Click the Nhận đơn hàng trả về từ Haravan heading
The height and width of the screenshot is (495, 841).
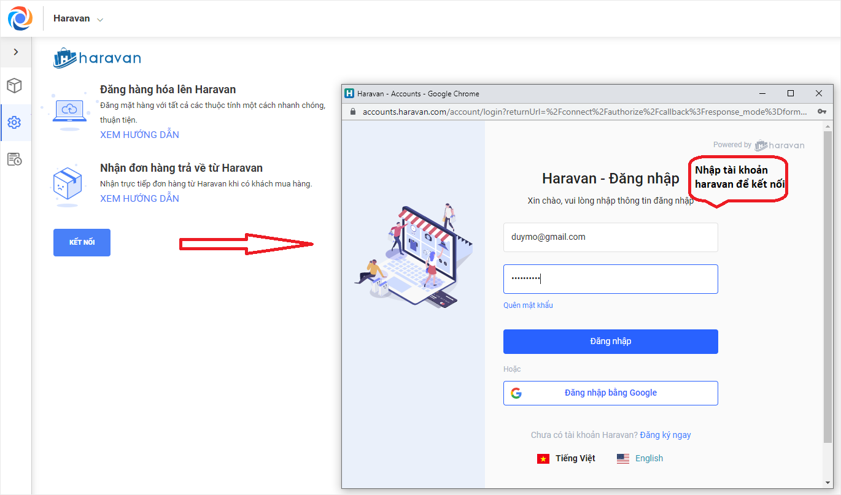point(181,168)
